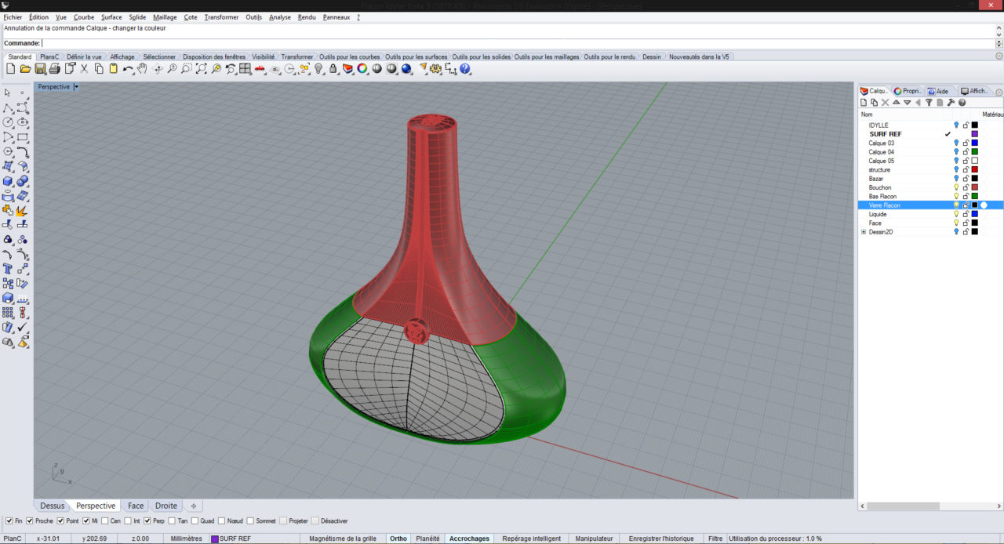Undo the last action with the arrow icon
This screenshot has width=1004, height=544.
point(128,69)
